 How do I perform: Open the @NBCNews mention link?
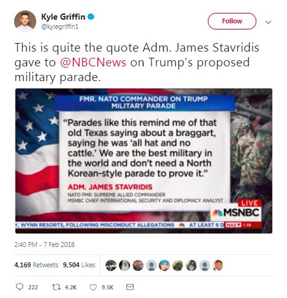(93, 62)
